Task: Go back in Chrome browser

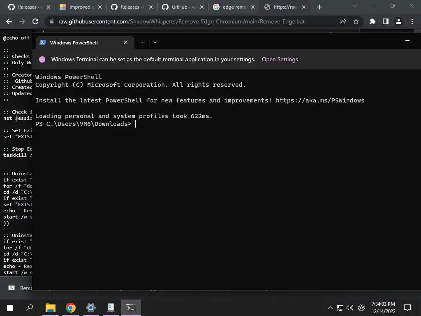Action: pos(9,21)
